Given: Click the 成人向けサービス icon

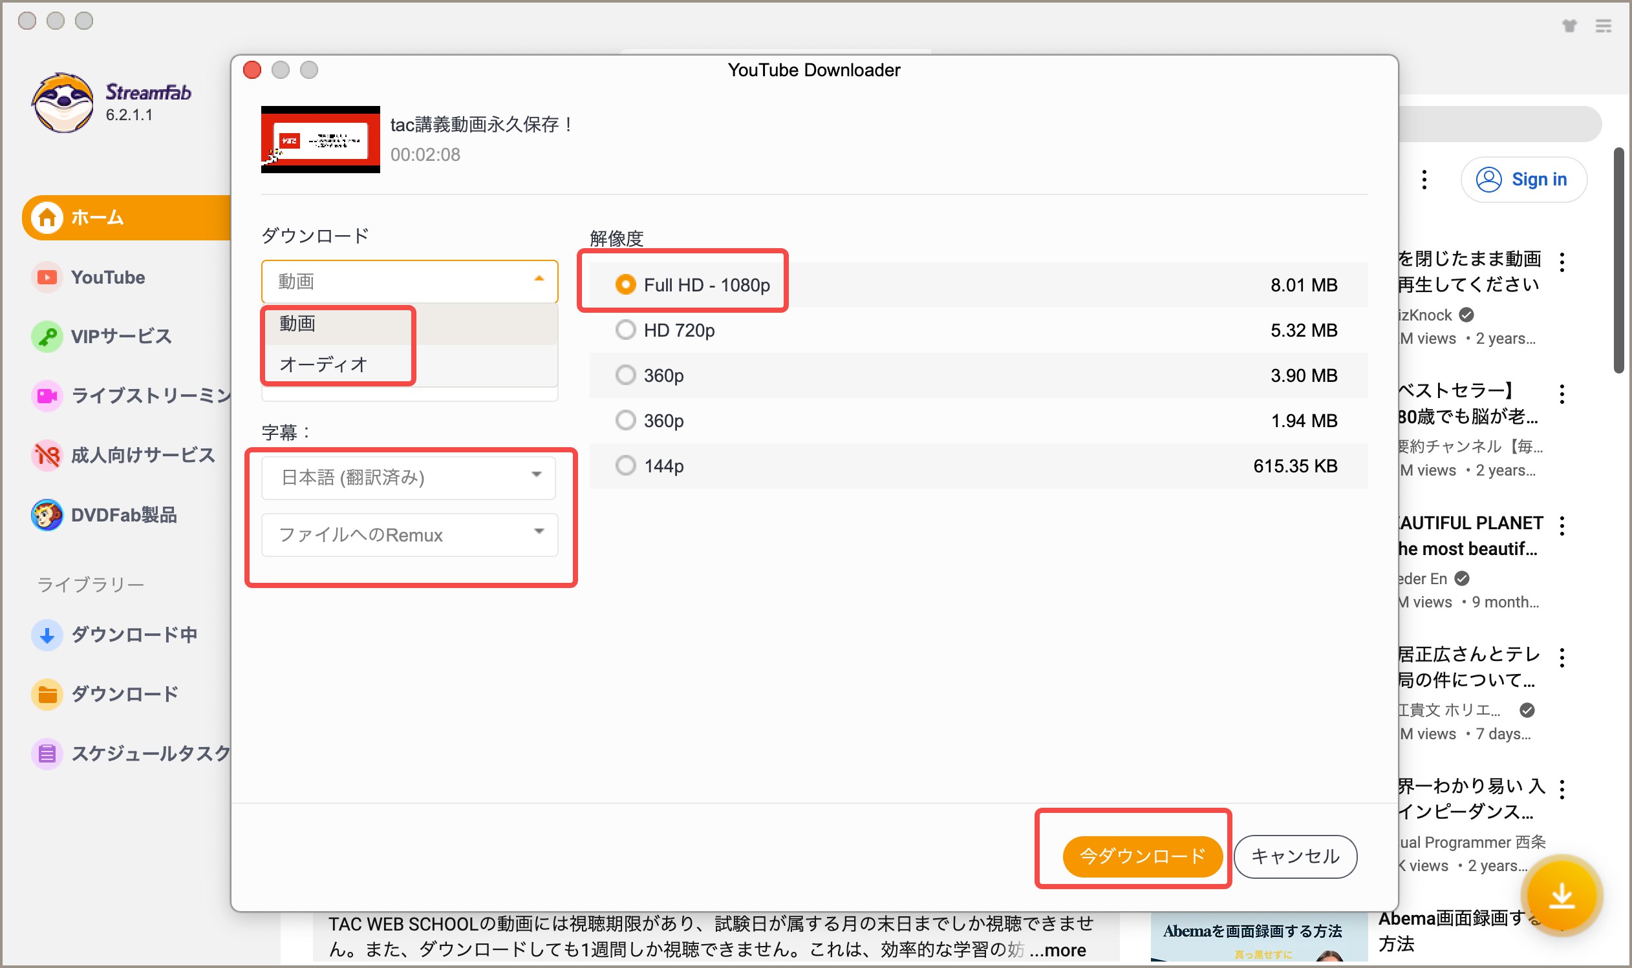Looking at the screenshot, I should 47,456.
